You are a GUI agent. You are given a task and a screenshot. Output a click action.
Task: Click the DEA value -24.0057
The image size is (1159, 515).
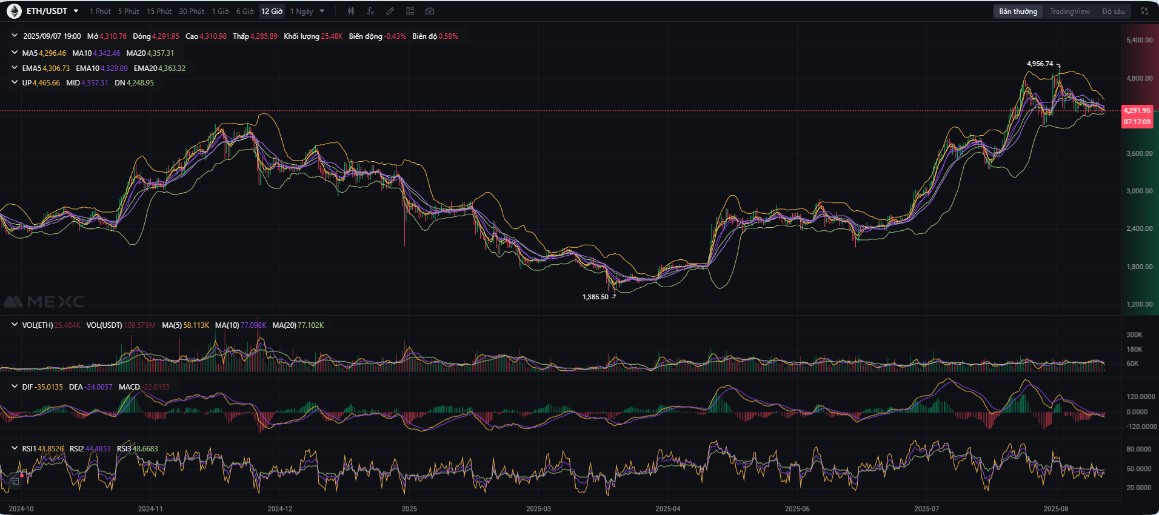[98, 387]
